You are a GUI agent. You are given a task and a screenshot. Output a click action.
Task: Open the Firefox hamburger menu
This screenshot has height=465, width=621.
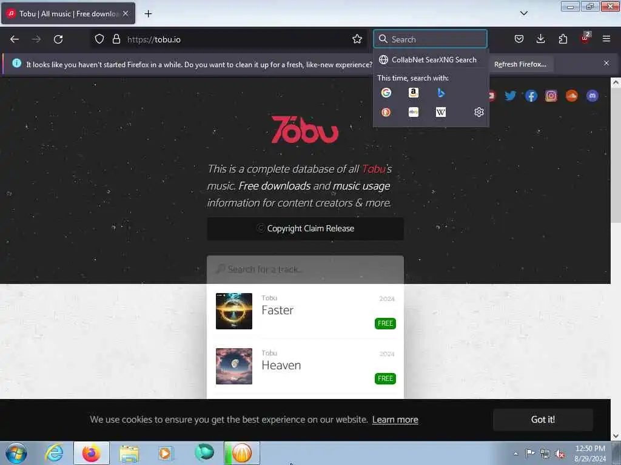(x=606, y=39)
